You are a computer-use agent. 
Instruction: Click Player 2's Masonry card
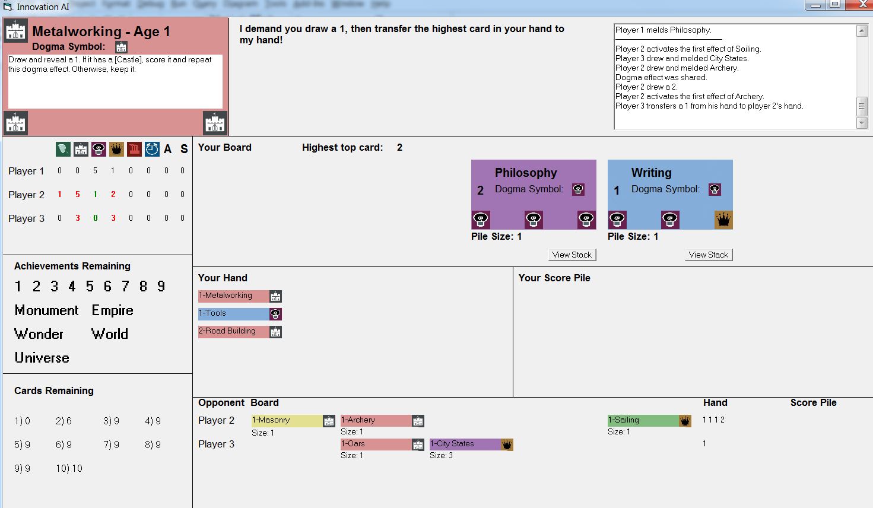287,420
